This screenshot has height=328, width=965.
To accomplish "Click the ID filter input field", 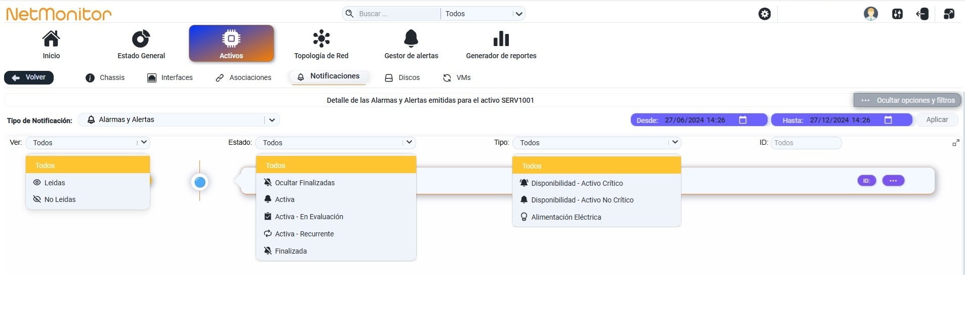I will (x=806, y=143).
